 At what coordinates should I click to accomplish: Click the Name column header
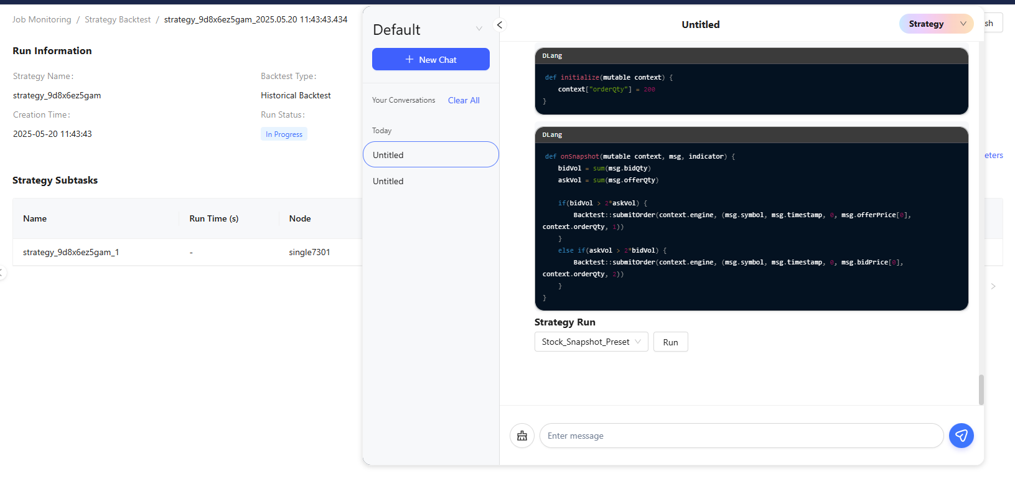pos(35,218)
